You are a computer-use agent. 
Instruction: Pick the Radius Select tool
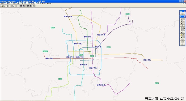181,21
